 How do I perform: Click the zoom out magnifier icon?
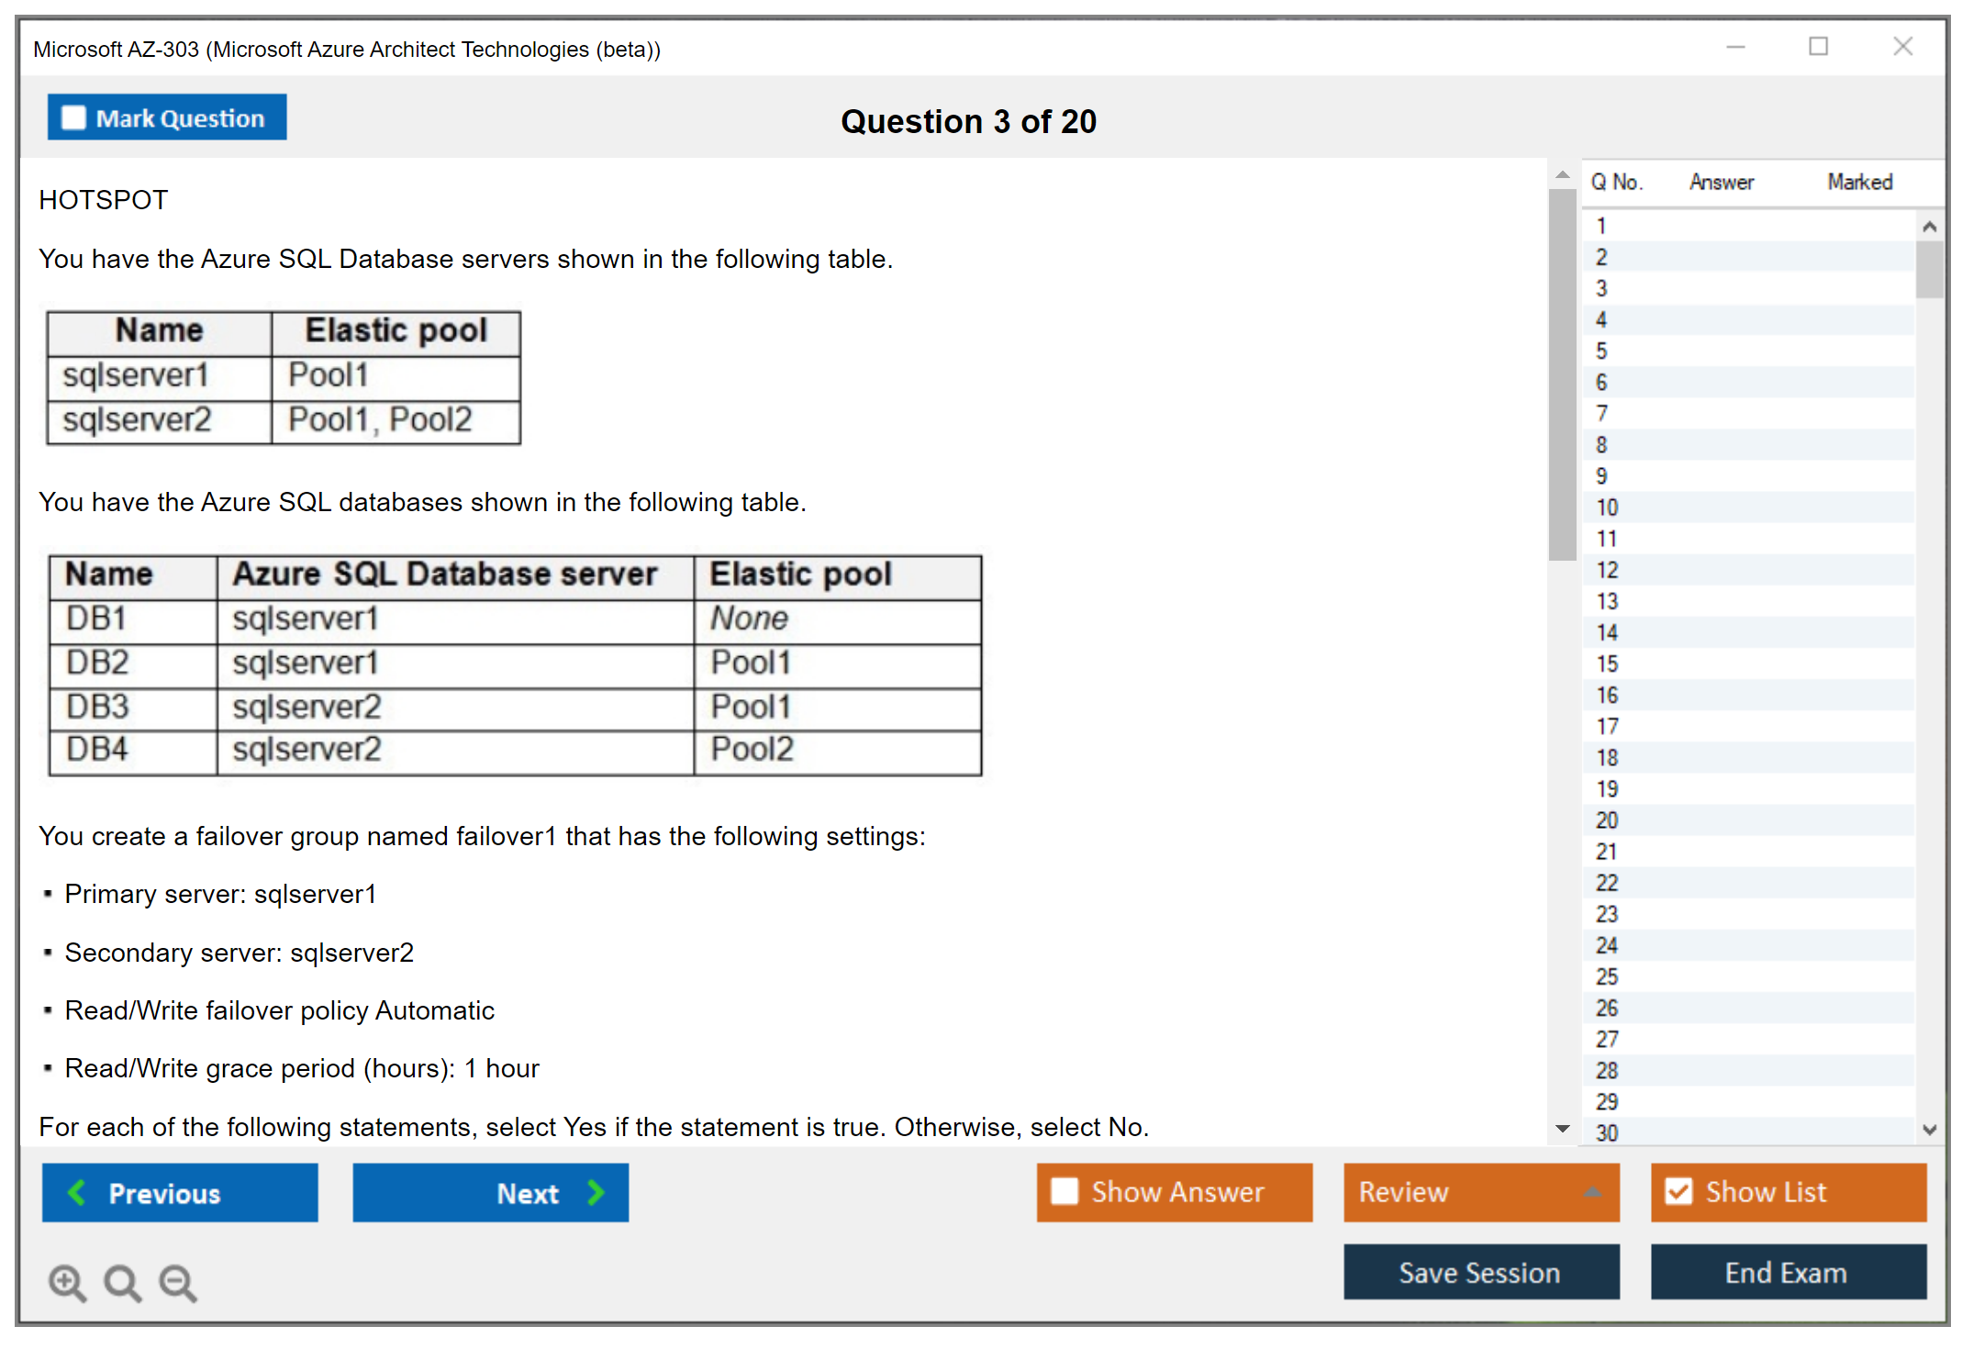coord(178,1282)
